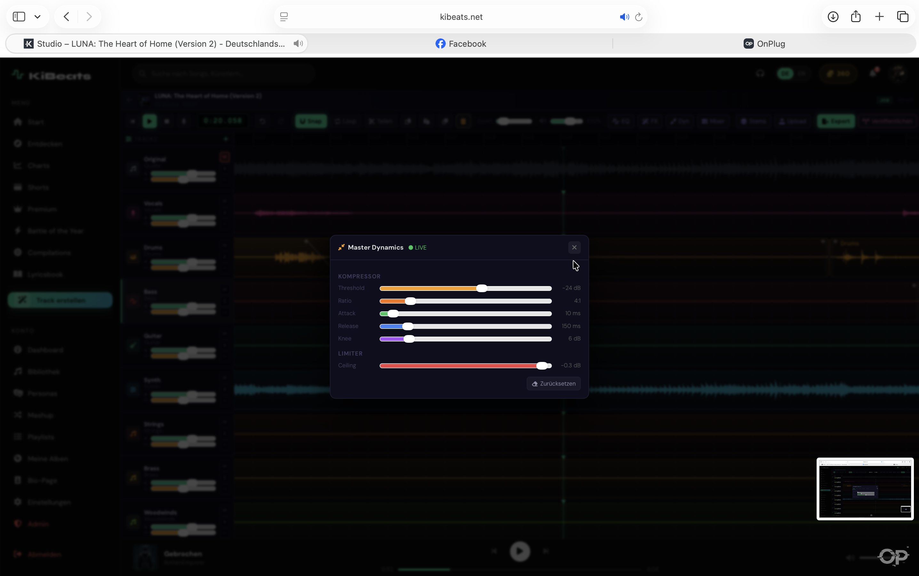Adjust the Threshold slider
This screenshot has height=576, width=919.
point(465,288)
